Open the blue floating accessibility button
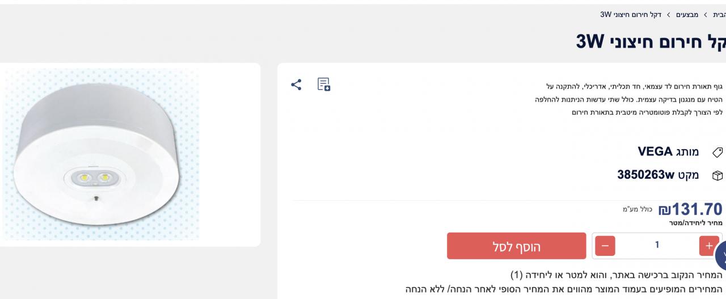Image resolution: width=726 pixels, height=299 pixels. [x=721, y=255]
